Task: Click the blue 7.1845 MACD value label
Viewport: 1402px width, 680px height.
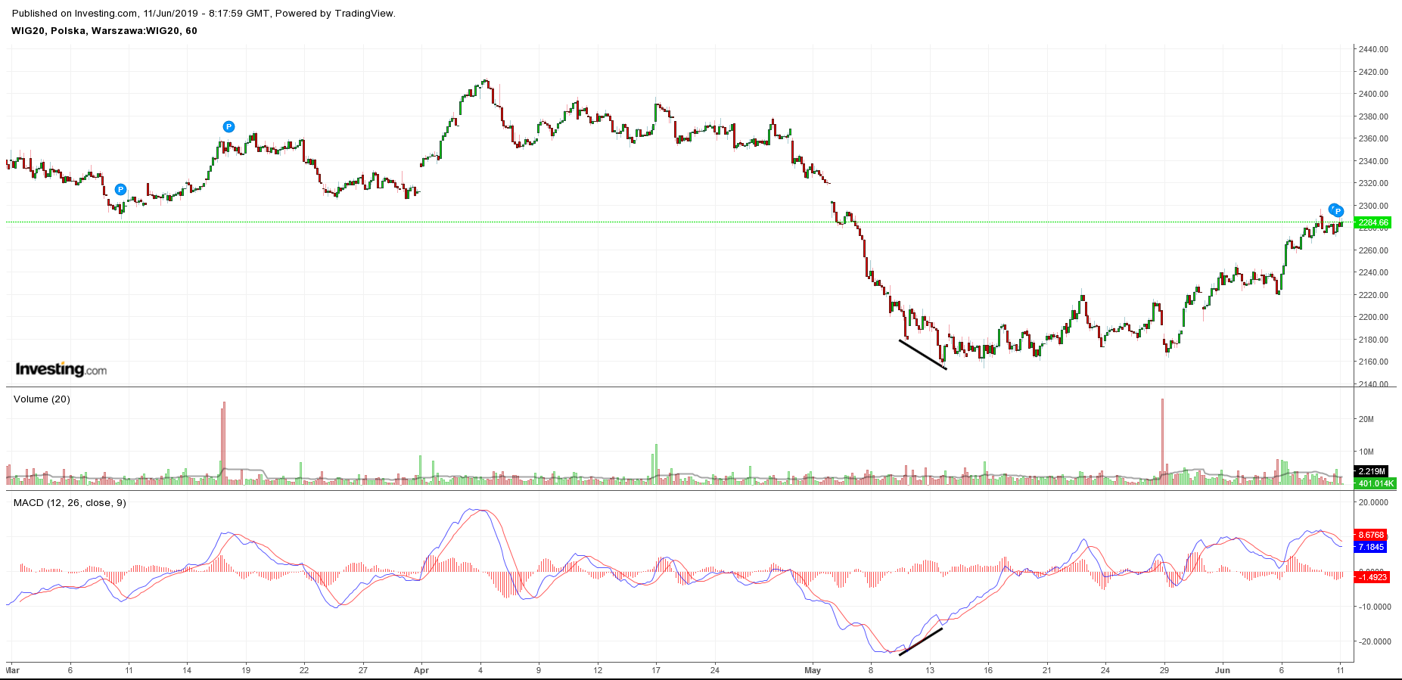Action: [x=1371, y=547]
